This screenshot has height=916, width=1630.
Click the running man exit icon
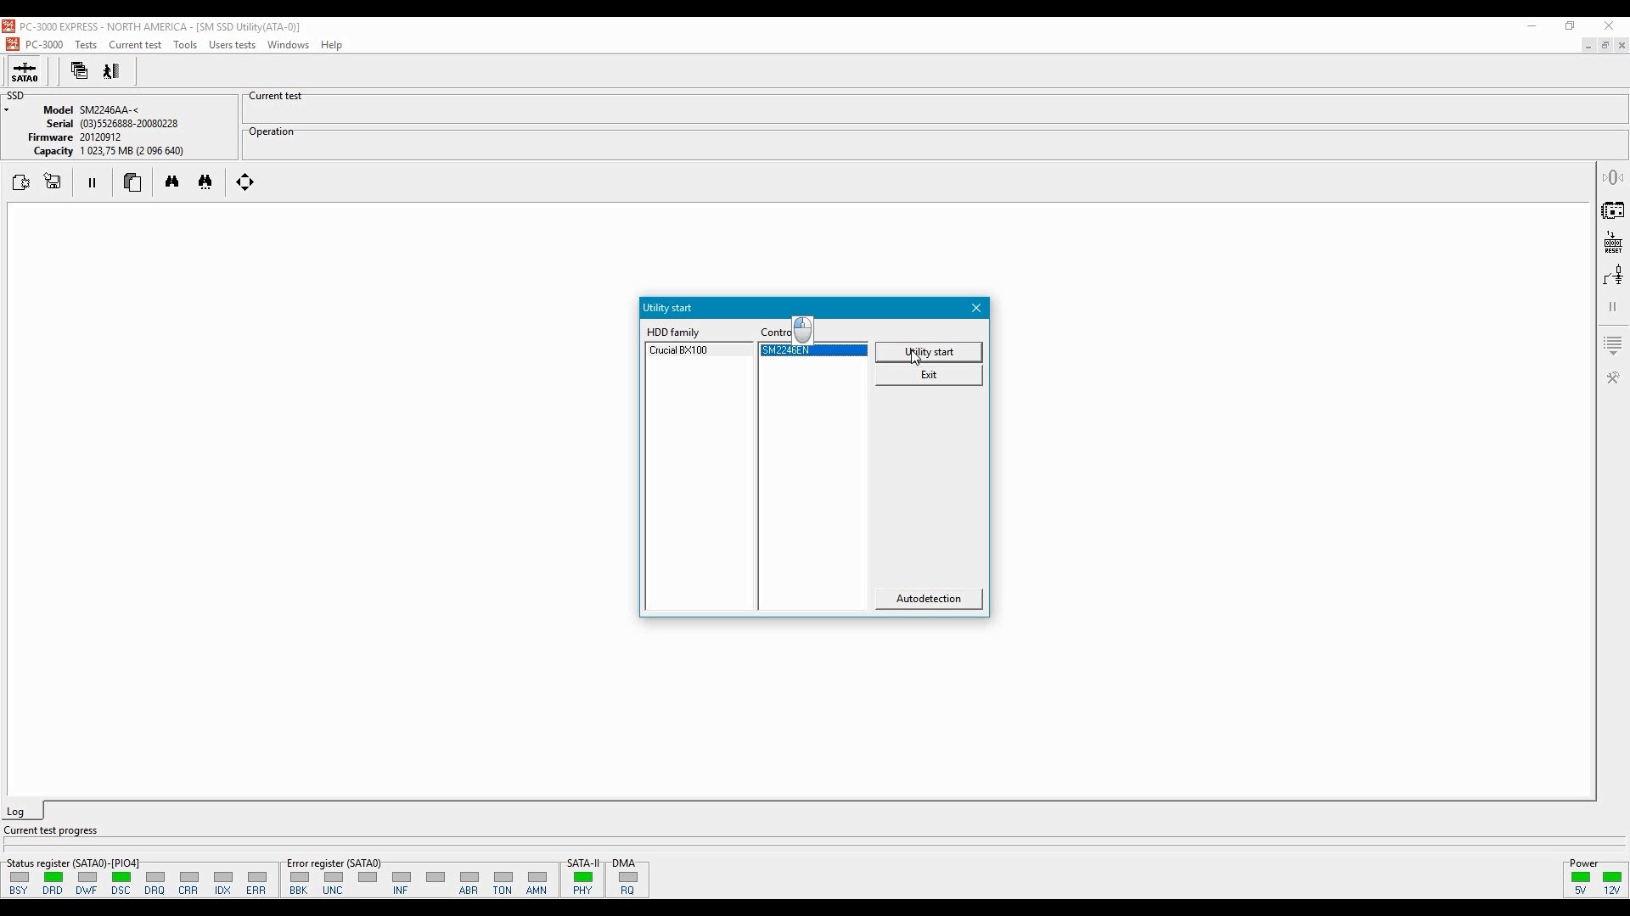pyautogui.click(x=111, y=71)
